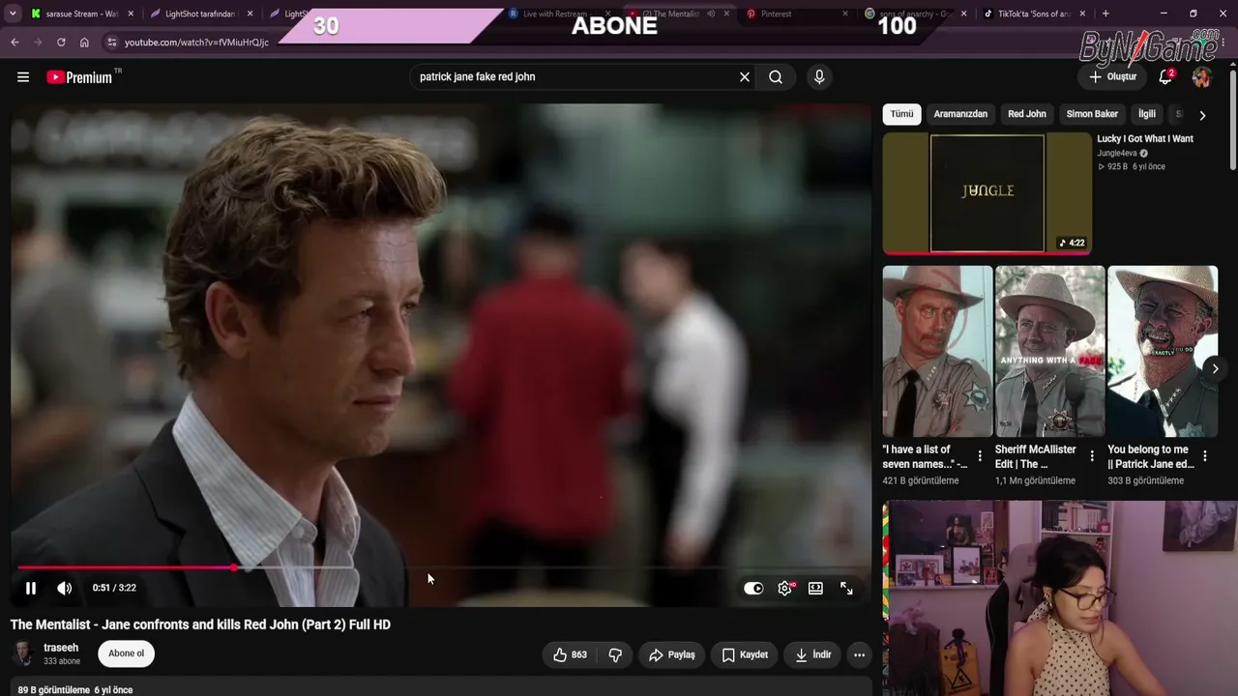Screen dimensions: 1238x696
Task: Open player settings gear
Action: click(x=785, y=588)
